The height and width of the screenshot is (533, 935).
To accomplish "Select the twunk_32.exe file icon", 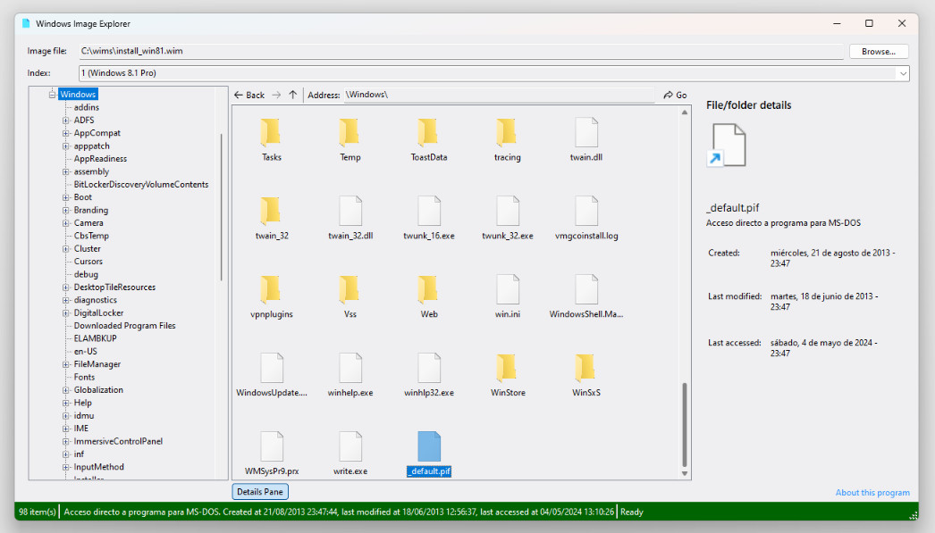I will coord(508,210).
